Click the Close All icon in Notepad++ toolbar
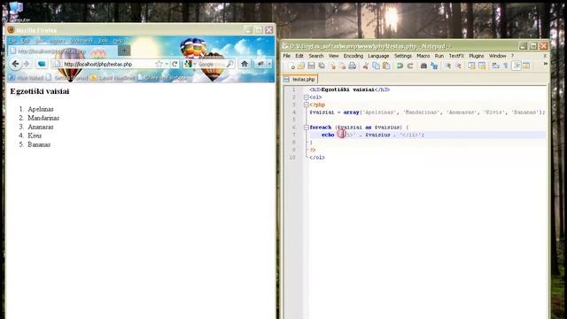This screenshot has width=567, height=319. tap(342, 66)
